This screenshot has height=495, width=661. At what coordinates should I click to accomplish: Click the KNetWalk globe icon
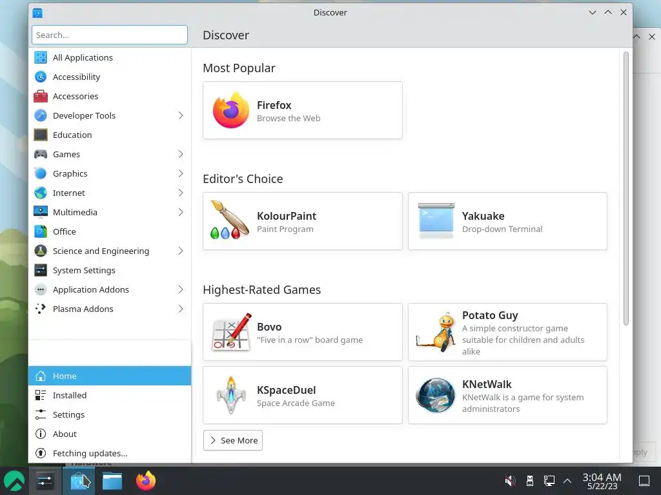point(436,395)
